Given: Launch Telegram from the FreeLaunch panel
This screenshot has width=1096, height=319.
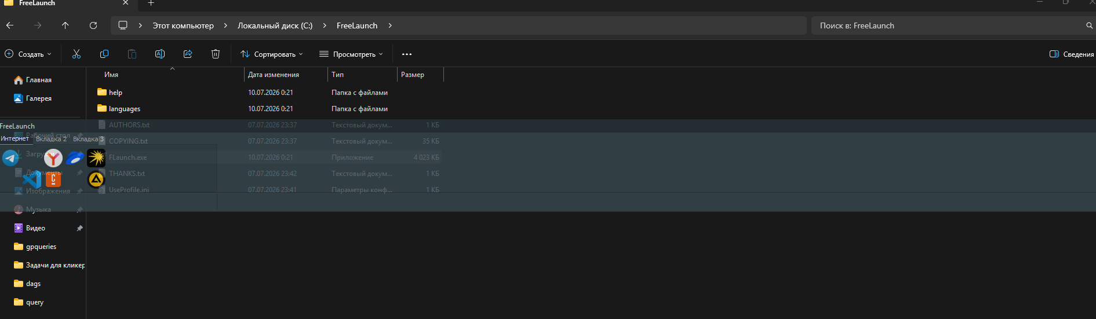Looking at the screenshot, I should tap(10, 158).
